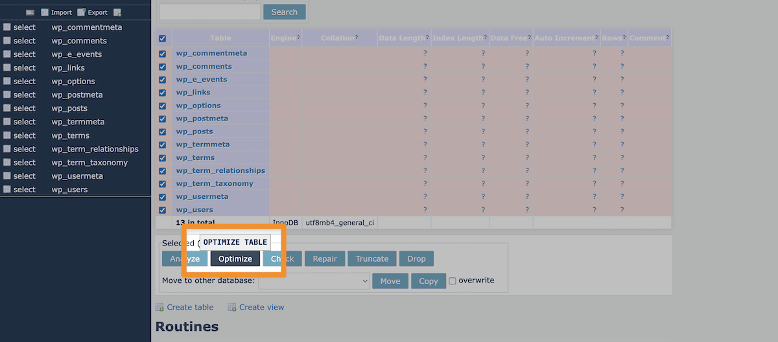The image size is (778, 342).
Task: Open help mark beside Rows column header
Action: pyautogui.click(x=624, y=37)
